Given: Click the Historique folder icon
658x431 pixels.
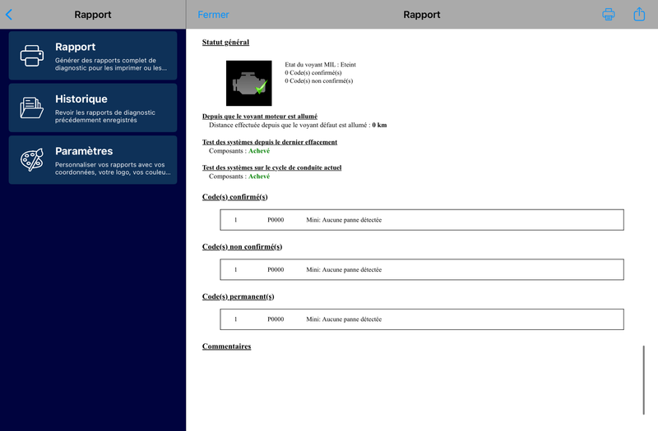Looking at the screenshot, I should point(32,108).
